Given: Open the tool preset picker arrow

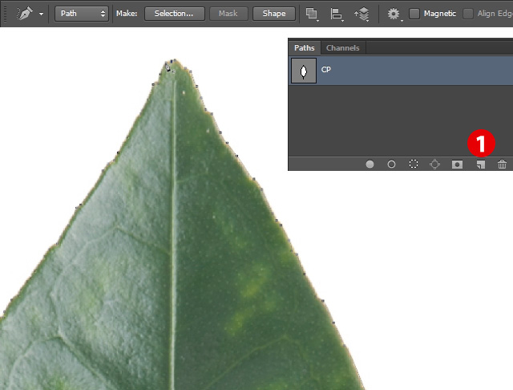Looking at the screenshot, I should (41, 14).
